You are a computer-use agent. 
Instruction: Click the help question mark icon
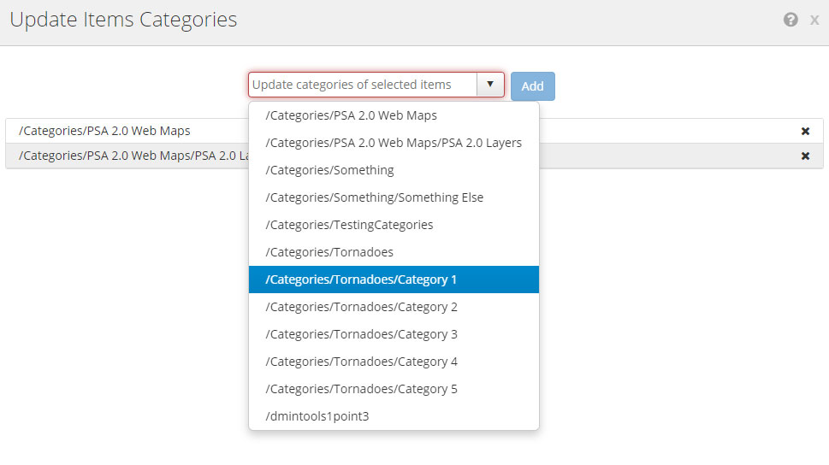tap(791, 20)
